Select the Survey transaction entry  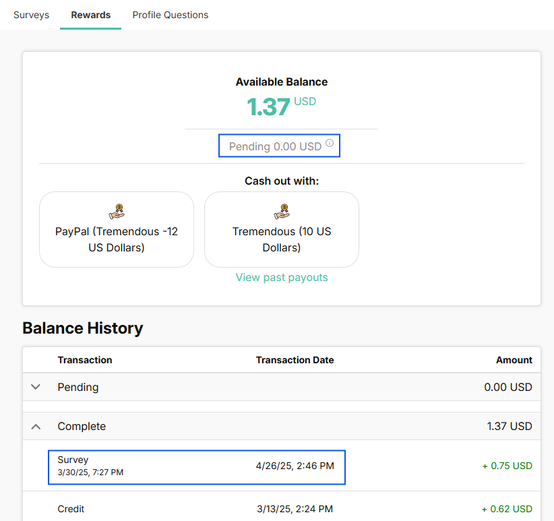click(x=73, y=460)
